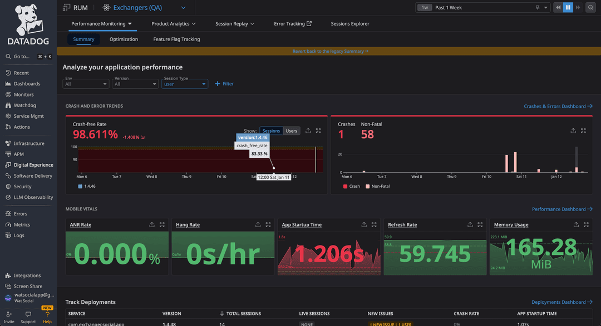
Task: Show crash-free rate by Sessions
Action: pyautogui.click(x=271, y=131)
